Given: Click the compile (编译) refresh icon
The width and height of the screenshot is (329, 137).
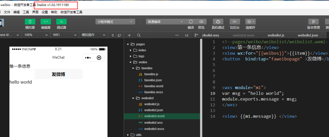Looking at the screenshot, I should coord(191,22).
